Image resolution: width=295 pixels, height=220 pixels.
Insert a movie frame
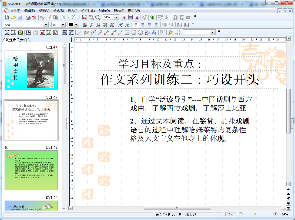[64, 32]
